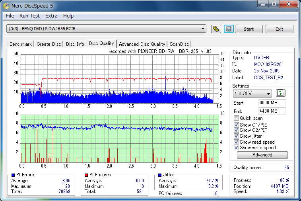Open the drive options icon

(216, 29)
